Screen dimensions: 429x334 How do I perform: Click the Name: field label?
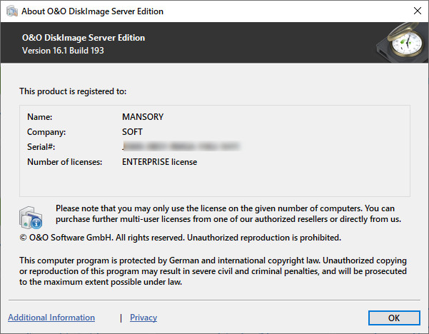point(40,116)
